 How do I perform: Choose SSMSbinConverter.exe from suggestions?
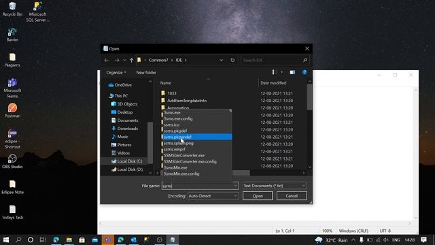[x=197, y=155]
